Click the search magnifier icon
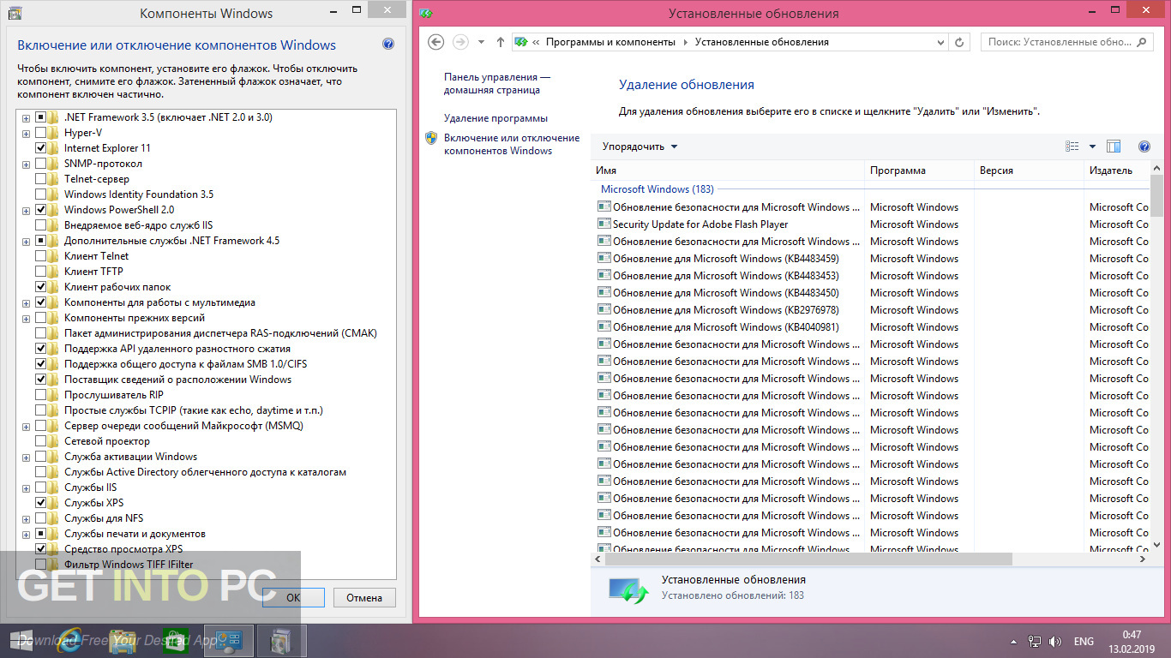 pos(1143,41)
